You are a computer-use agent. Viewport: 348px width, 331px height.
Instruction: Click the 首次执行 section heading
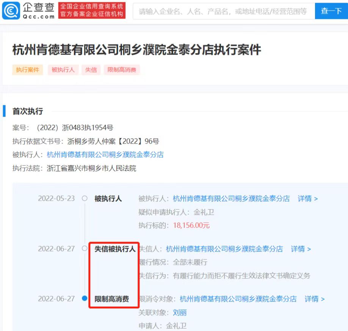tap(28, 111)
